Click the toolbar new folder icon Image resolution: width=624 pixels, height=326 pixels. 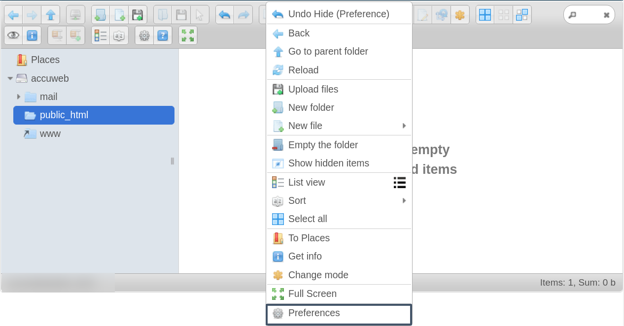(101, 15)
